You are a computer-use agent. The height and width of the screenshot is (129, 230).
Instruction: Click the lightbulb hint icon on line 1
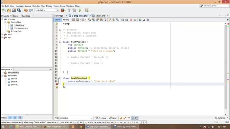click(x=57, y=24)
